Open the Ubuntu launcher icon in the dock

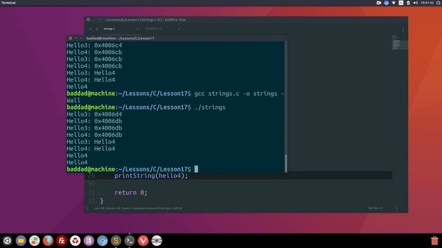[x=8, y=240]
